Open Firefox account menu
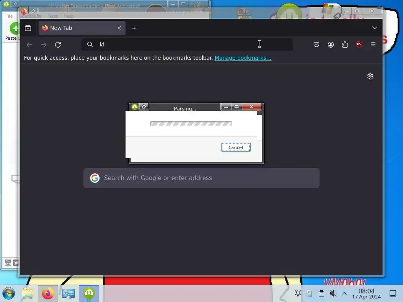 click(331, 44)
